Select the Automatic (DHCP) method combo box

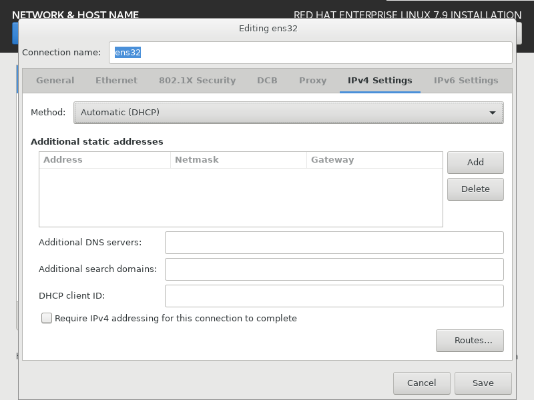(x=288, y=113)
